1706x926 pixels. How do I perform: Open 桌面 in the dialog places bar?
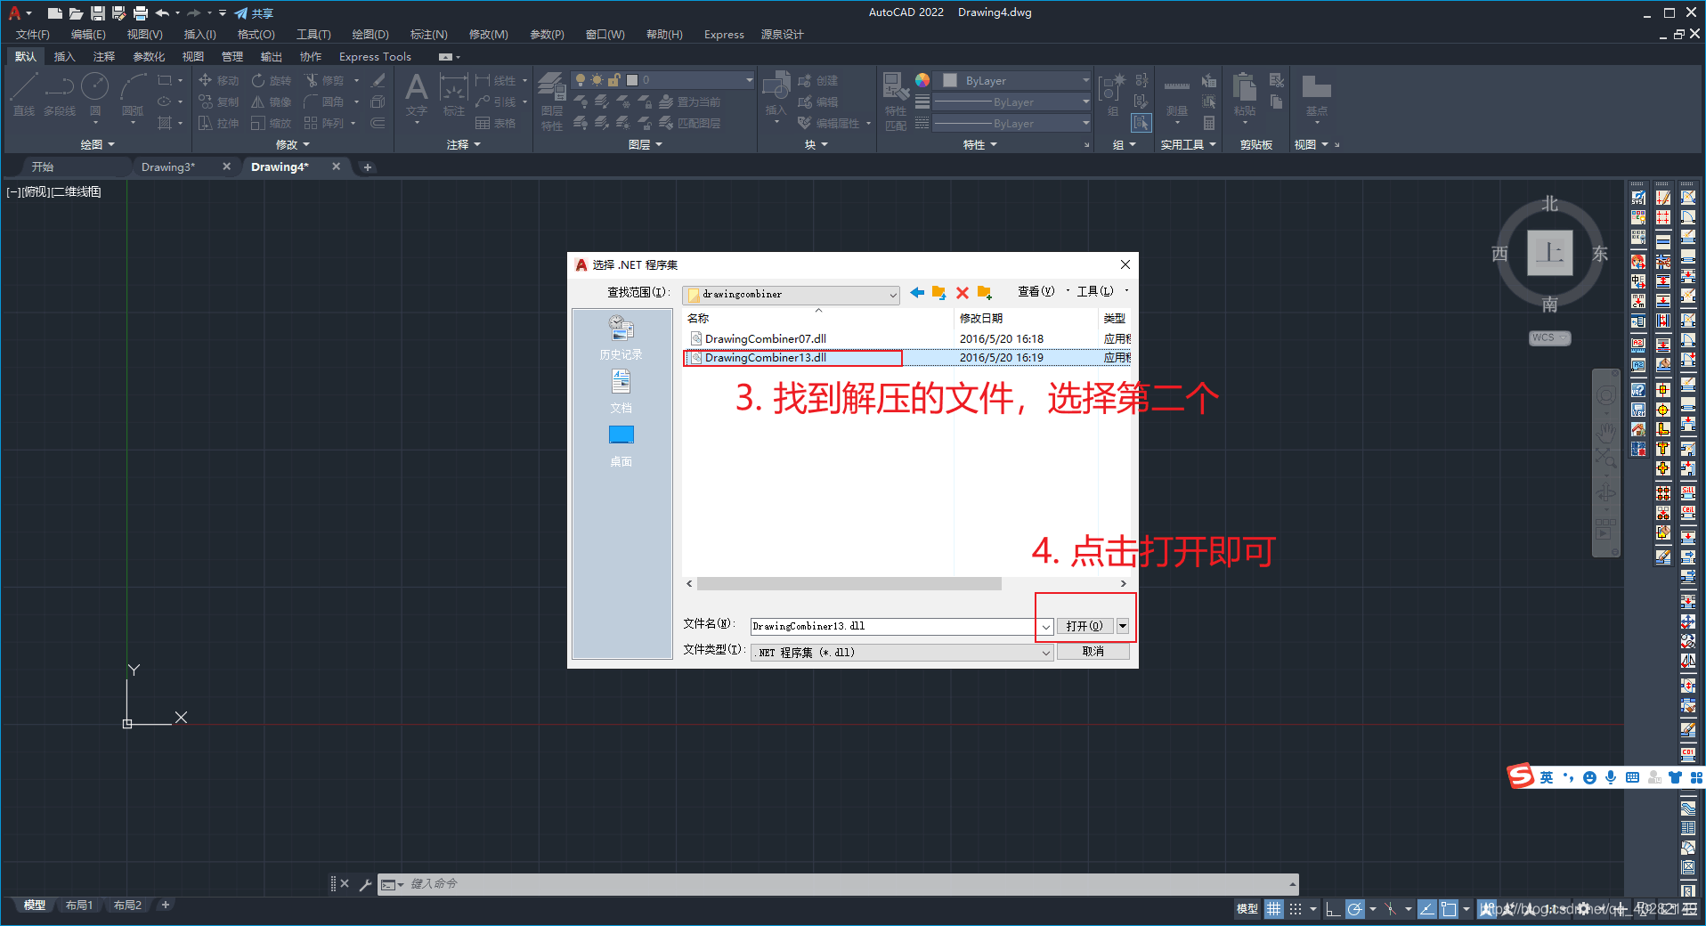click(621, 445)
